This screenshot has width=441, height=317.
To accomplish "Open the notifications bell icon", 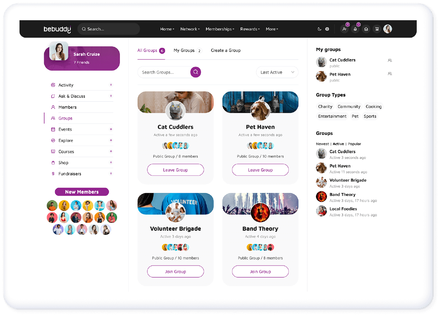I will click(355, 29).
